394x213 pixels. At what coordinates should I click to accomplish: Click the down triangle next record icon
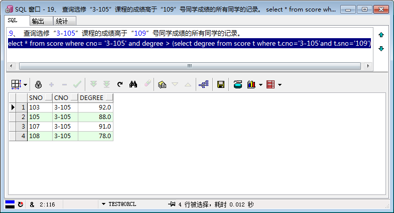pyautogui.click(x=175, y=84)
